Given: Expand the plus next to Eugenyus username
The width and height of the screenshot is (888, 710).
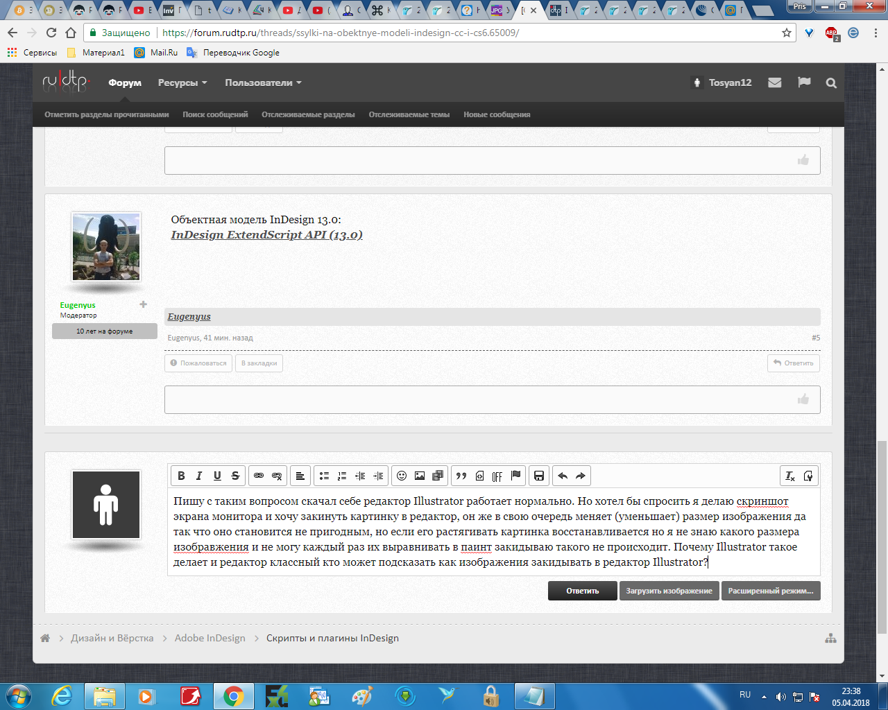Looking at the screenshot, I should (x=143, y=304).
